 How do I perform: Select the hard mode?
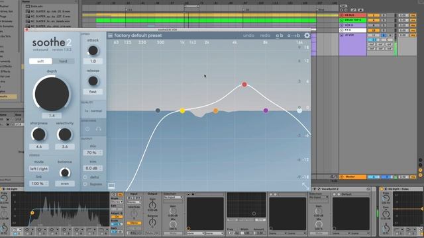tap(64, 61)
